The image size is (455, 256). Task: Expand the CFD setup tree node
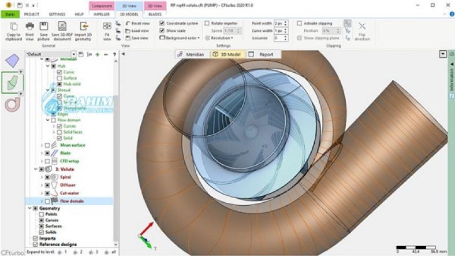tap(42, 161)
